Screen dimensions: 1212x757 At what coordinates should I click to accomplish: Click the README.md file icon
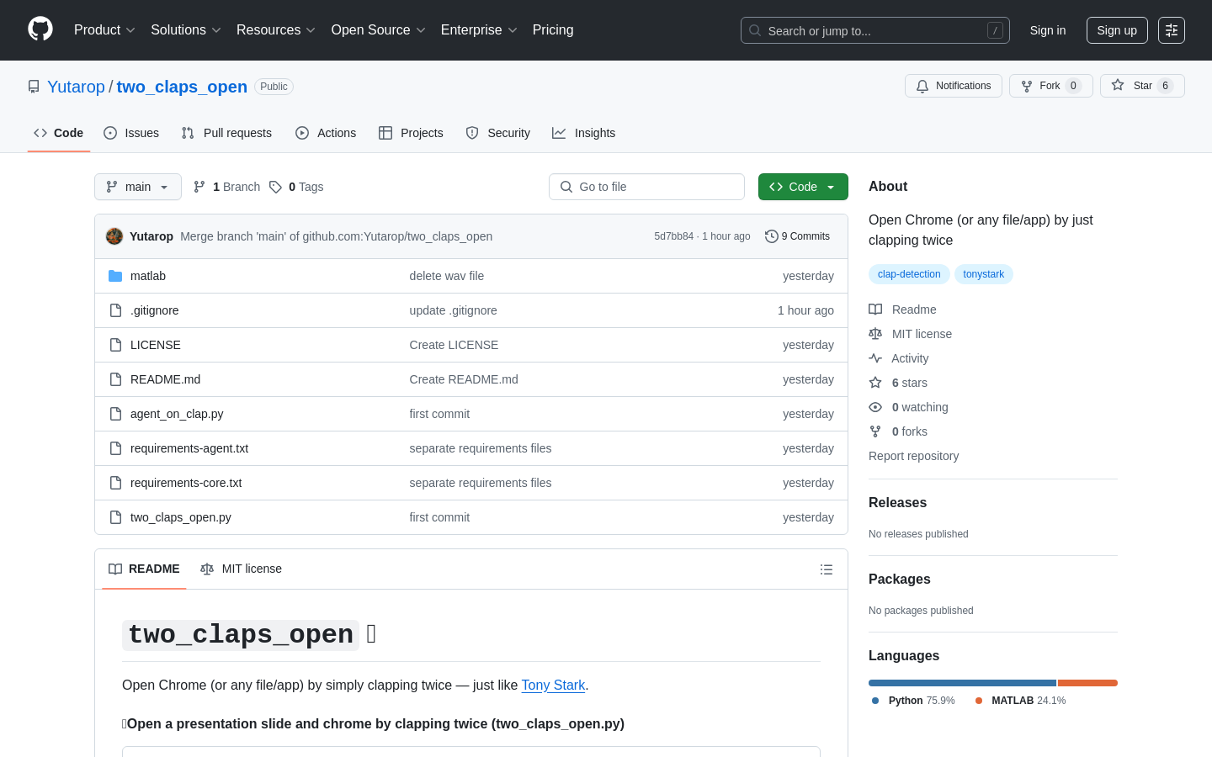(x=116, y=379)
